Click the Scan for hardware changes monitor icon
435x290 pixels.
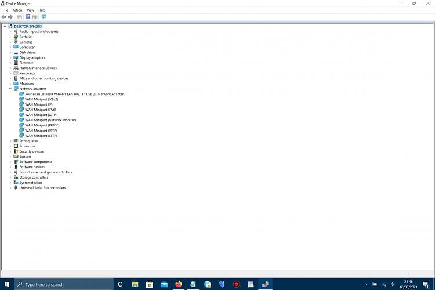point(44,17)
